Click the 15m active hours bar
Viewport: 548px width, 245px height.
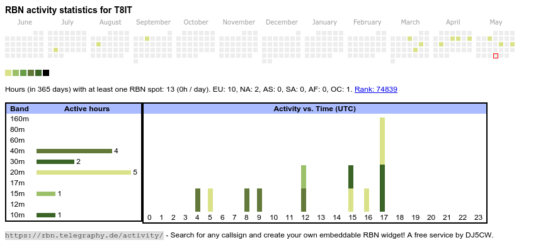46,193
